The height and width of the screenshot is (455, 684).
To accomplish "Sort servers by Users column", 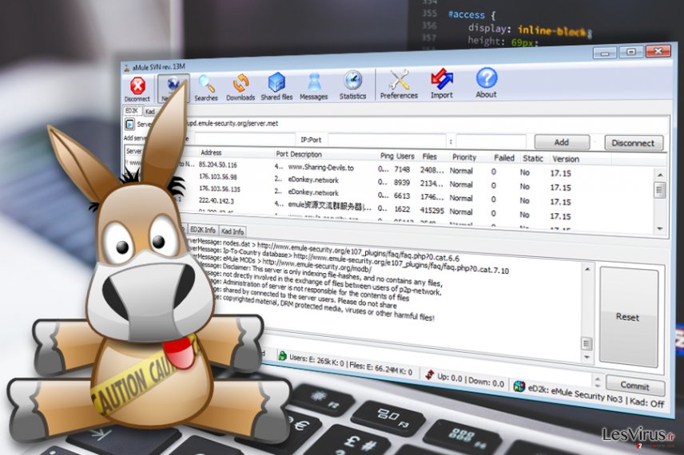I will [406, 156].
